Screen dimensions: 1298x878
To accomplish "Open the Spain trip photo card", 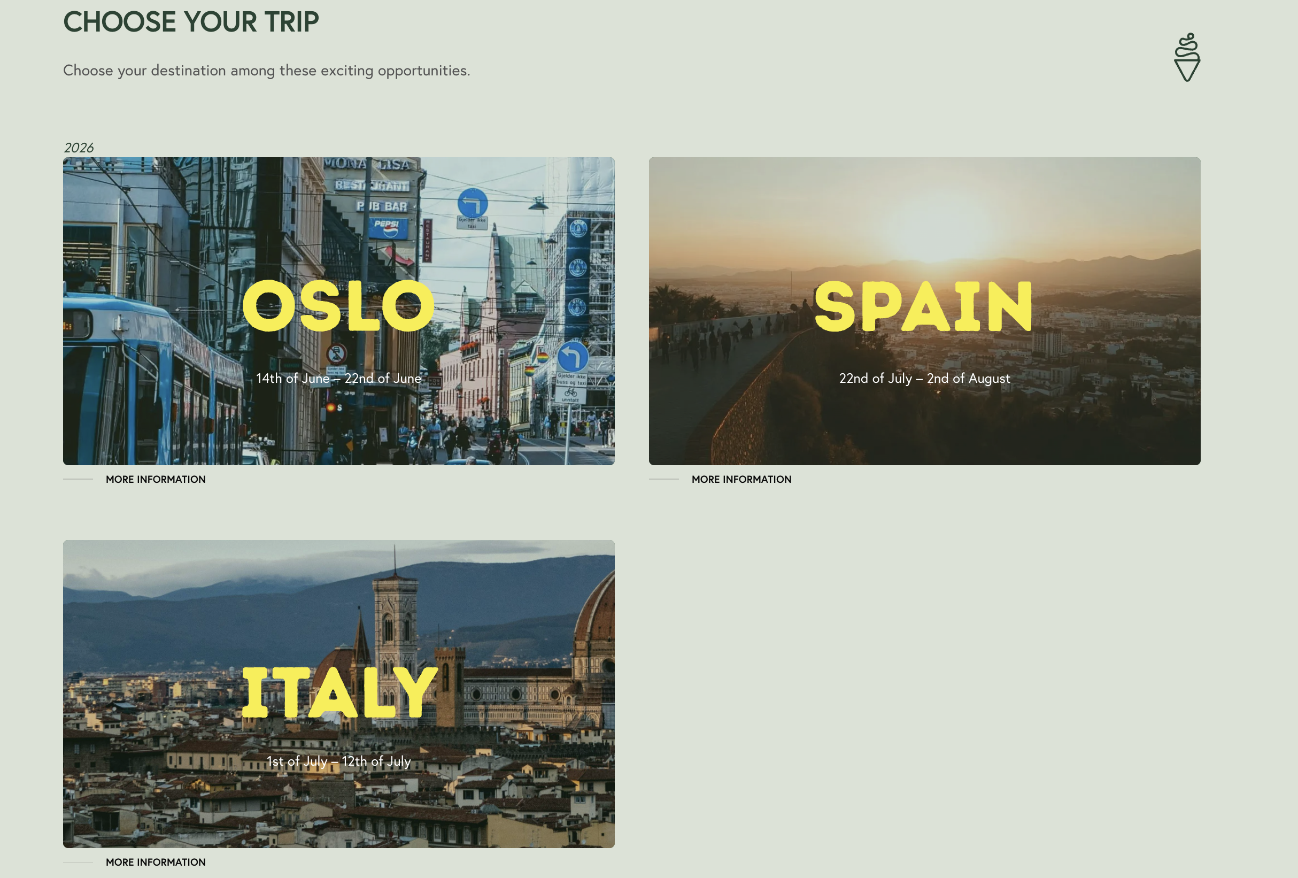I will pos(924,311).
